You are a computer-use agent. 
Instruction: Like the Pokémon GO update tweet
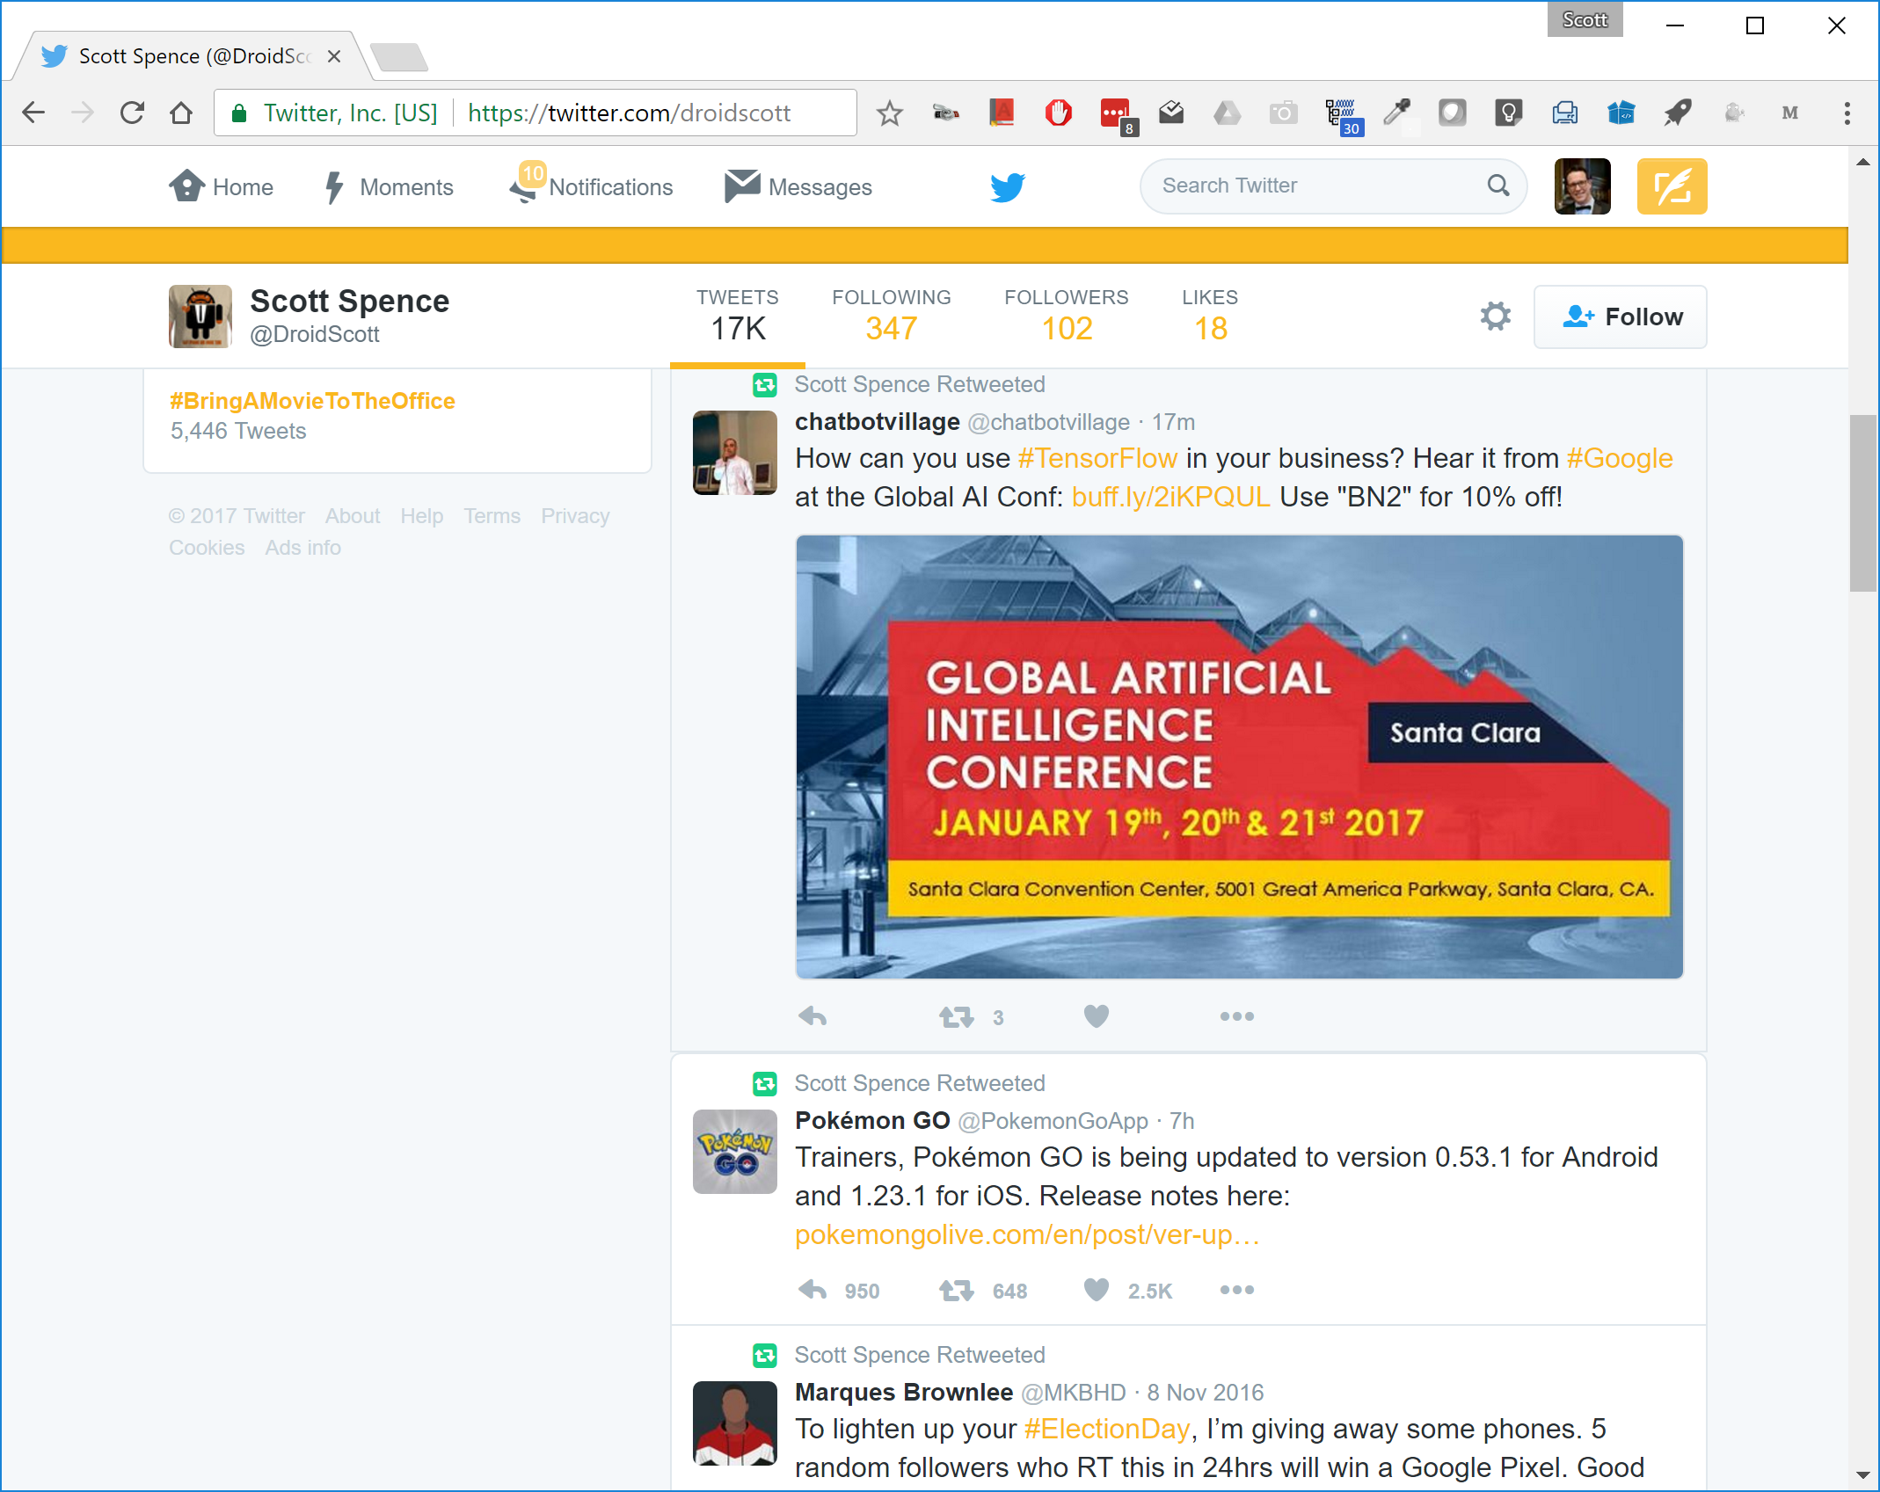[x=1096, y=1291]
